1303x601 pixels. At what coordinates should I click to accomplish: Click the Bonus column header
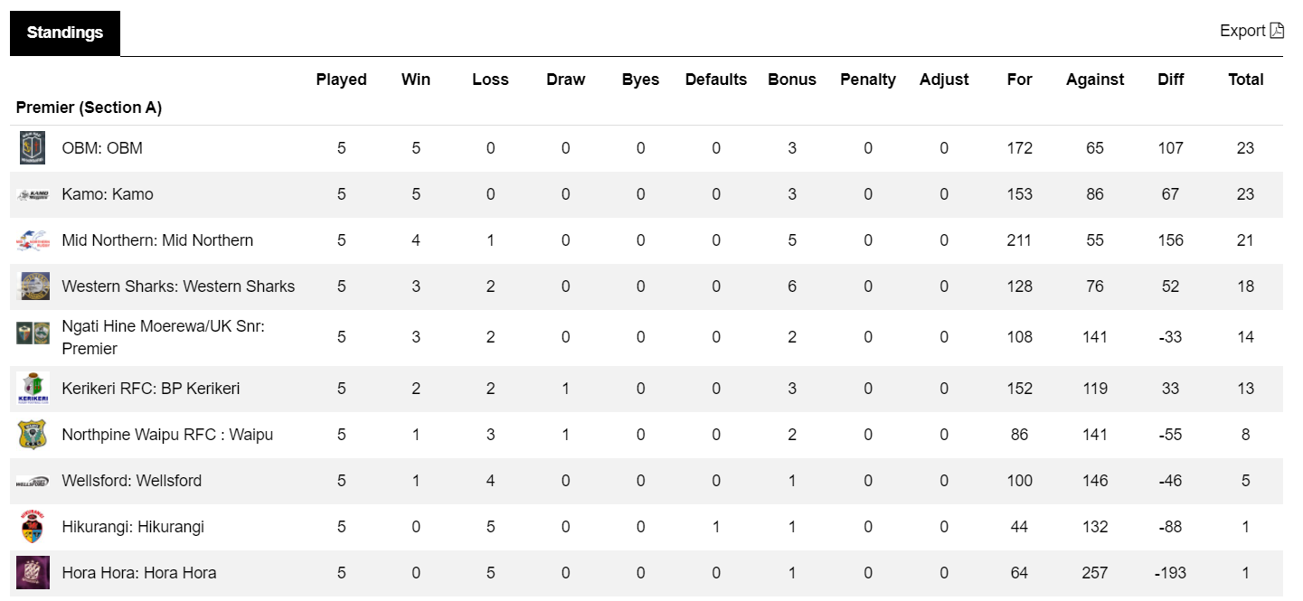coord(792,80)
